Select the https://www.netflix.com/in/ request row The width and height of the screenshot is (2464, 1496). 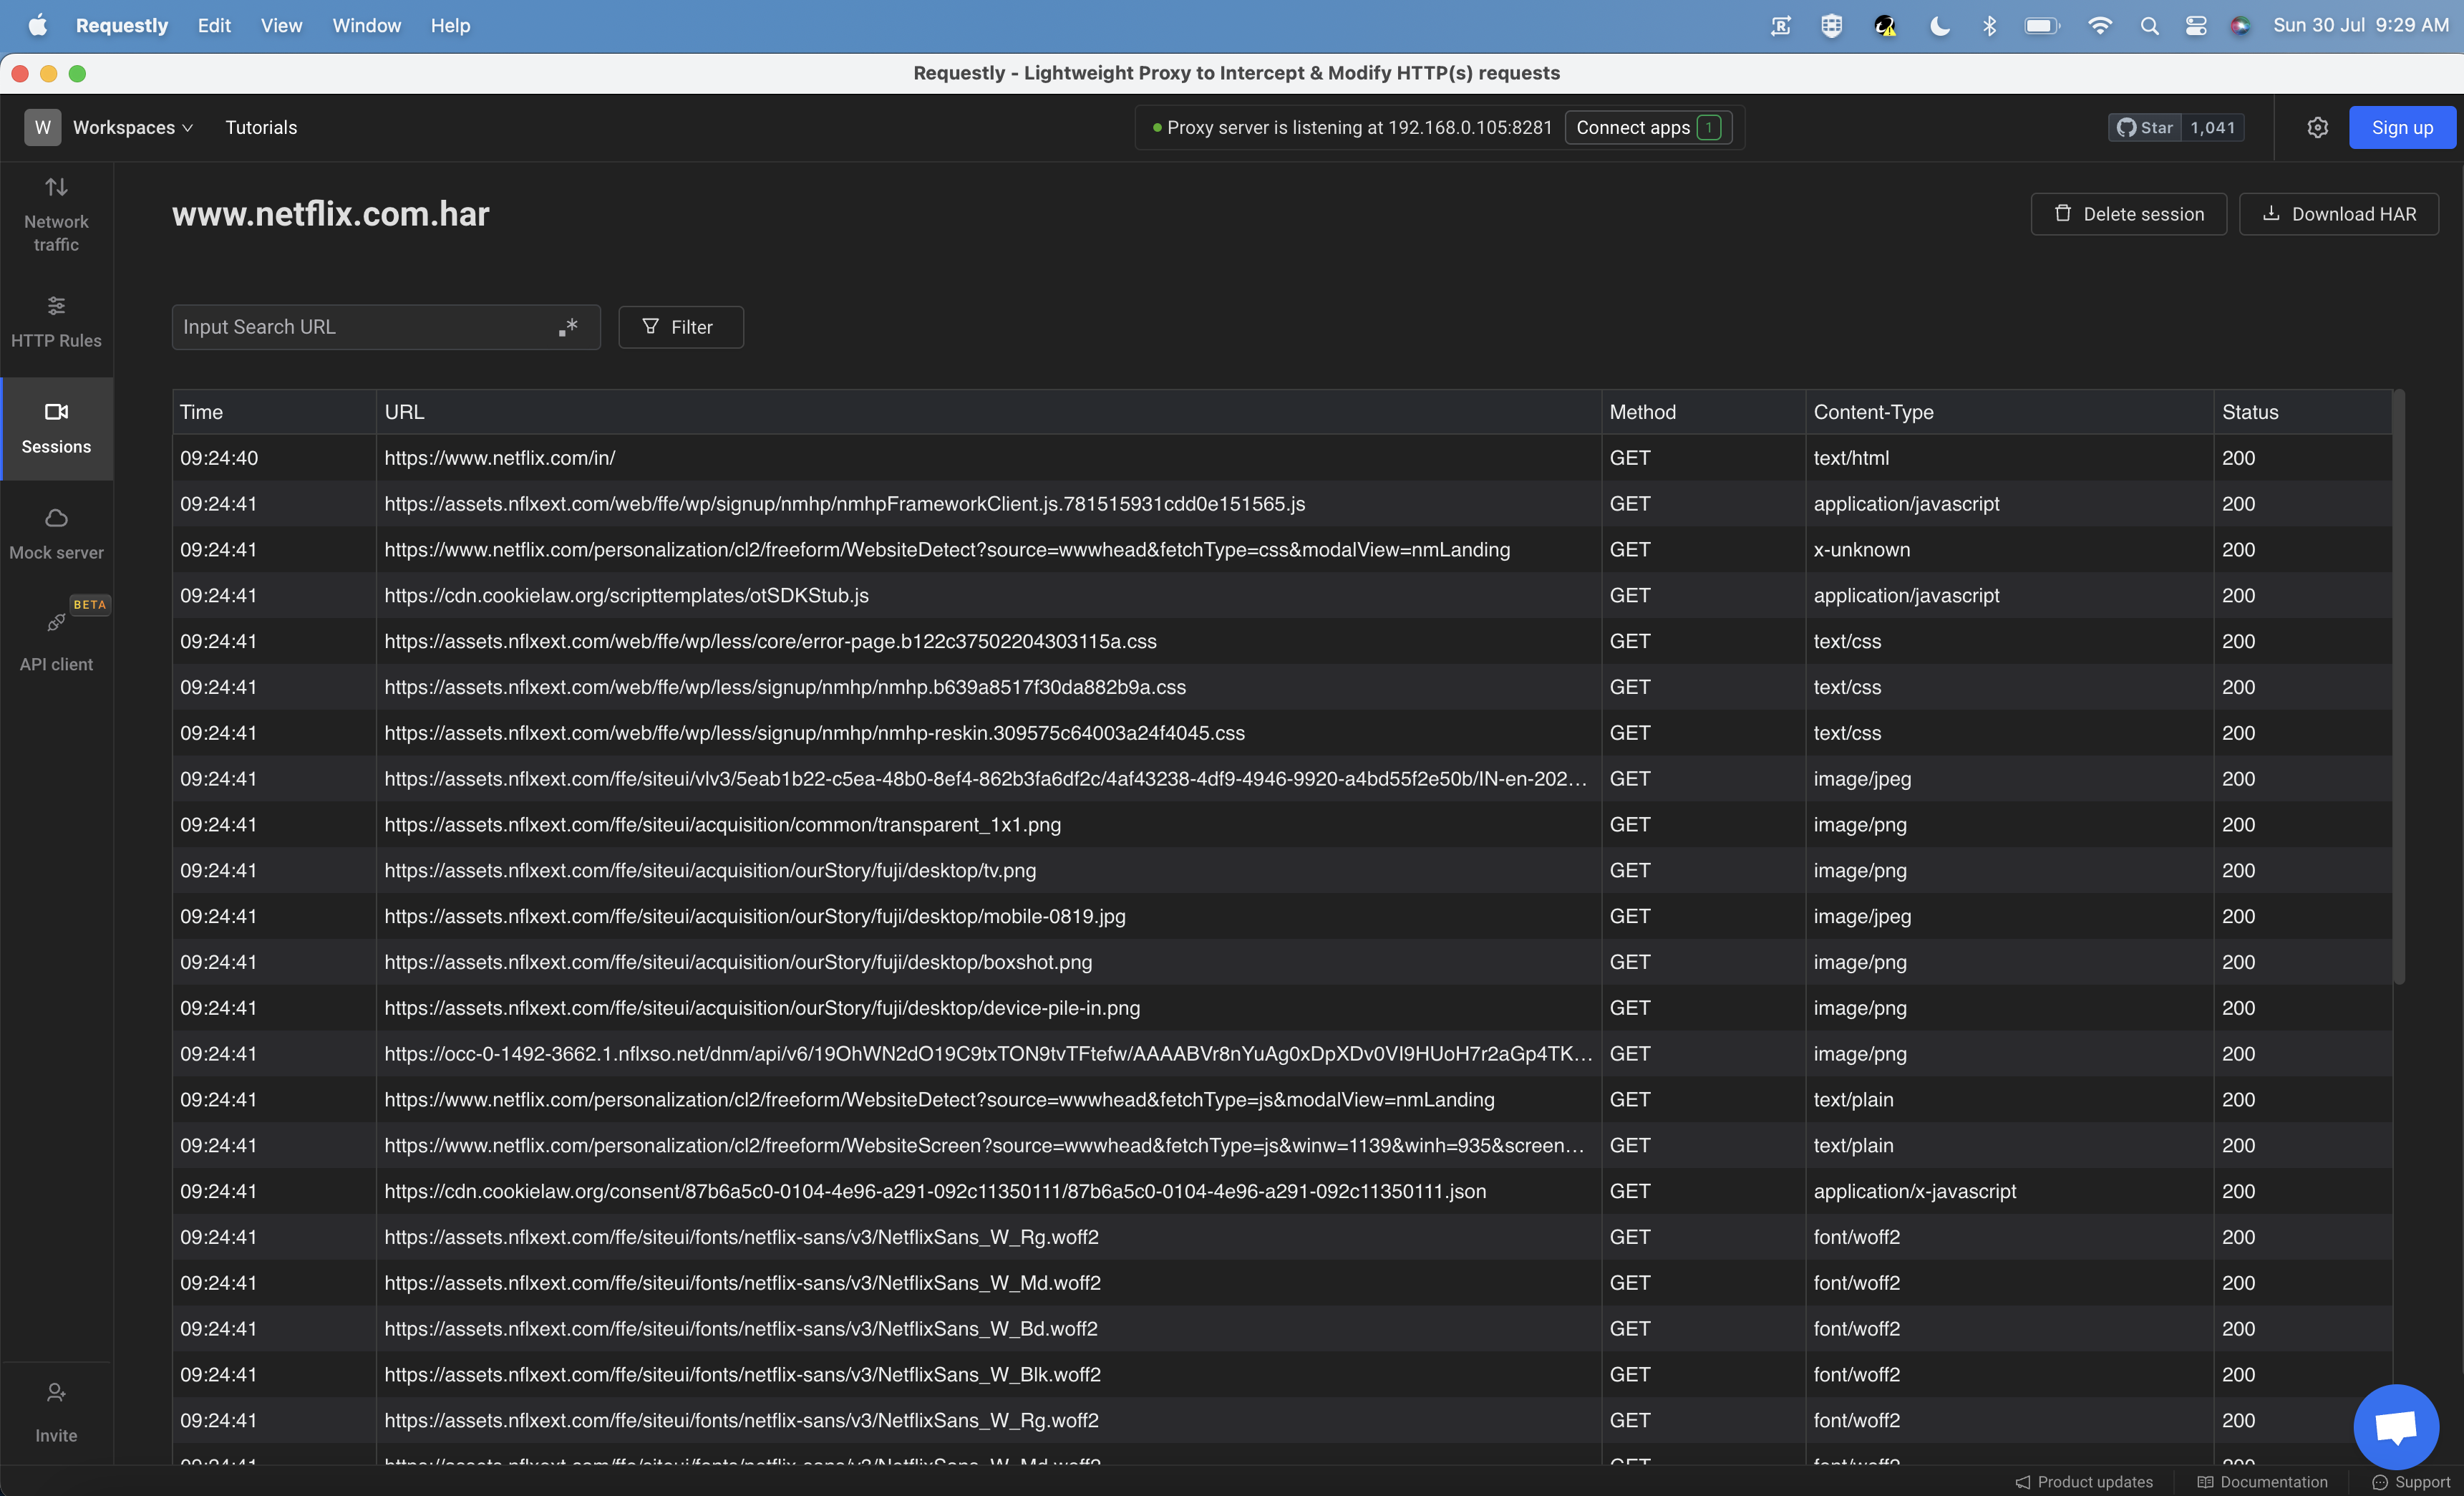pyautogui.click(x=1282, y=458)
